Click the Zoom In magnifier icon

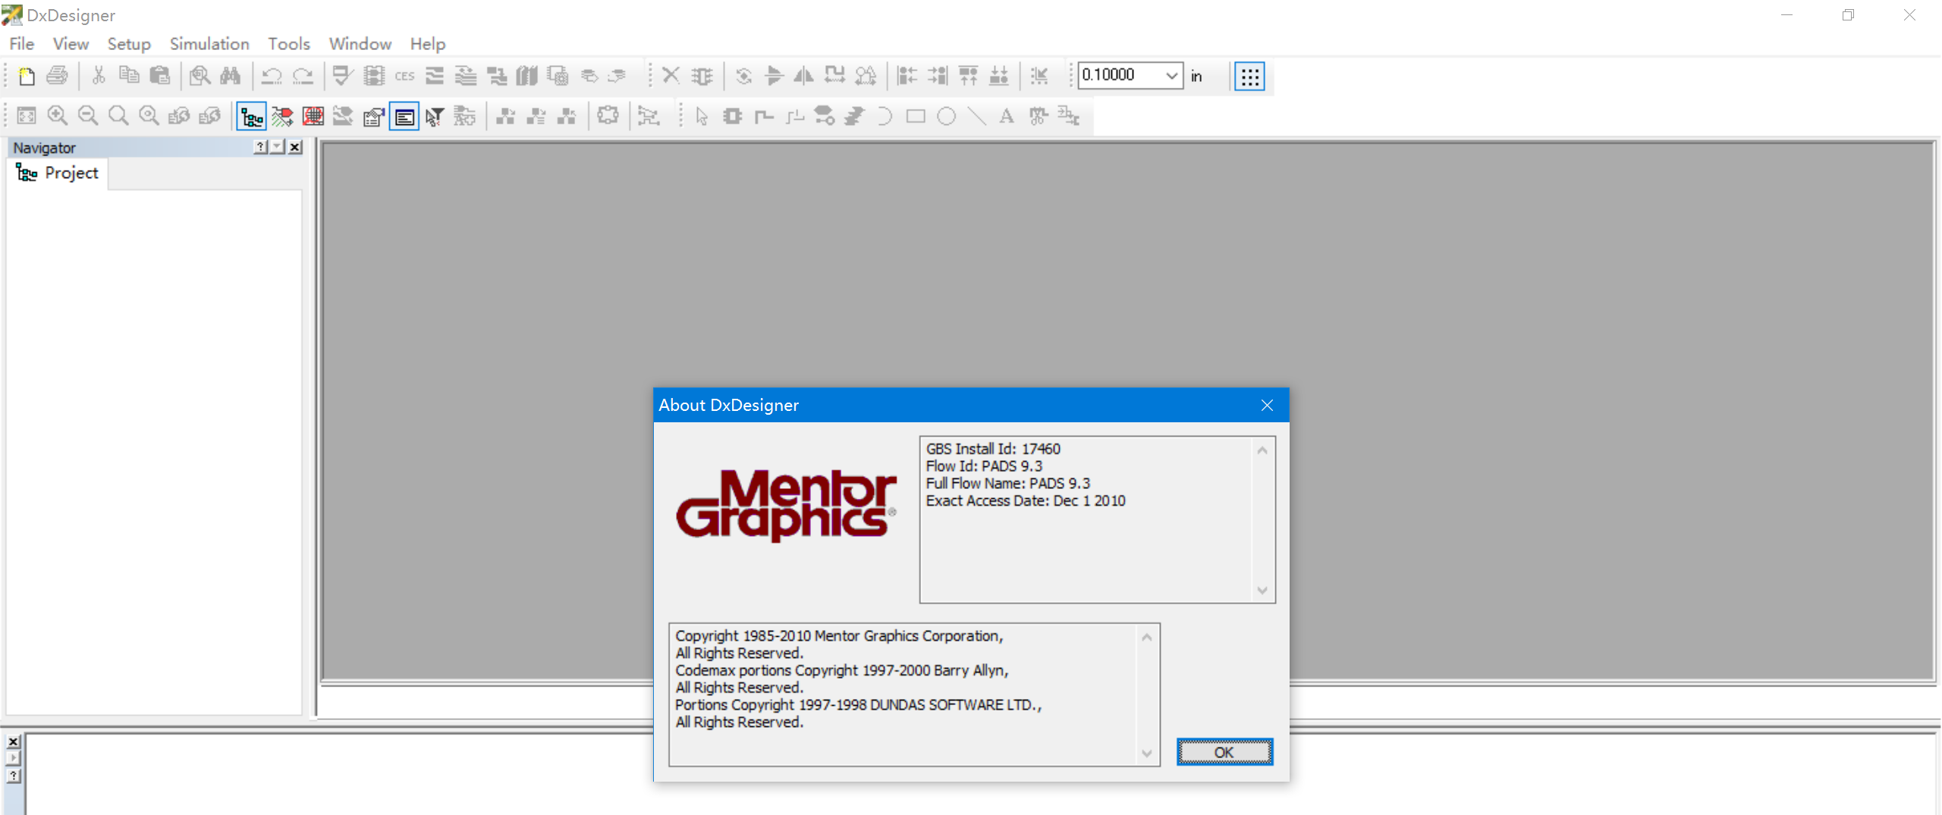pyautogui.click(x=58, y=116)
